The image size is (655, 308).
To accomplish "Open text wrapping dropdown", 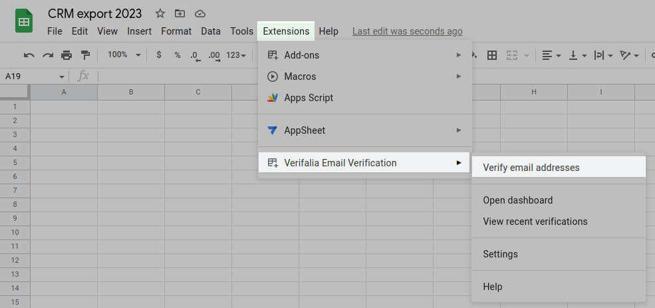I will tap(603, 55).
